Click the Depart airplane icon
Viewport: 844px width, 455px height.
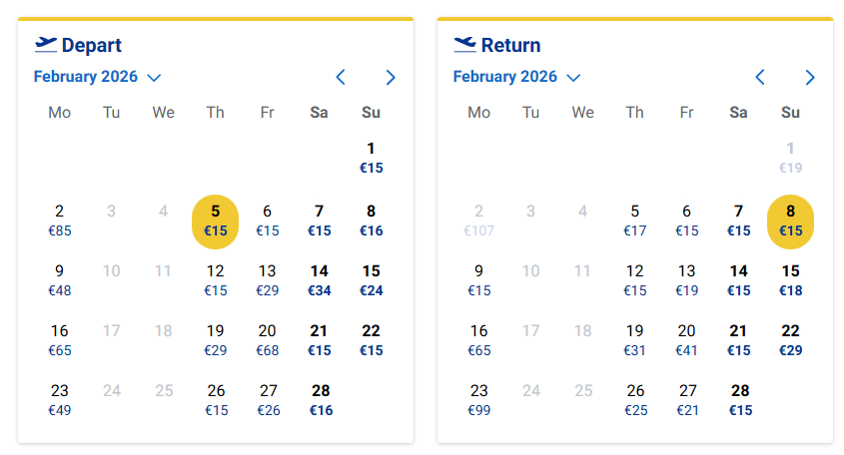pos(46,44)
